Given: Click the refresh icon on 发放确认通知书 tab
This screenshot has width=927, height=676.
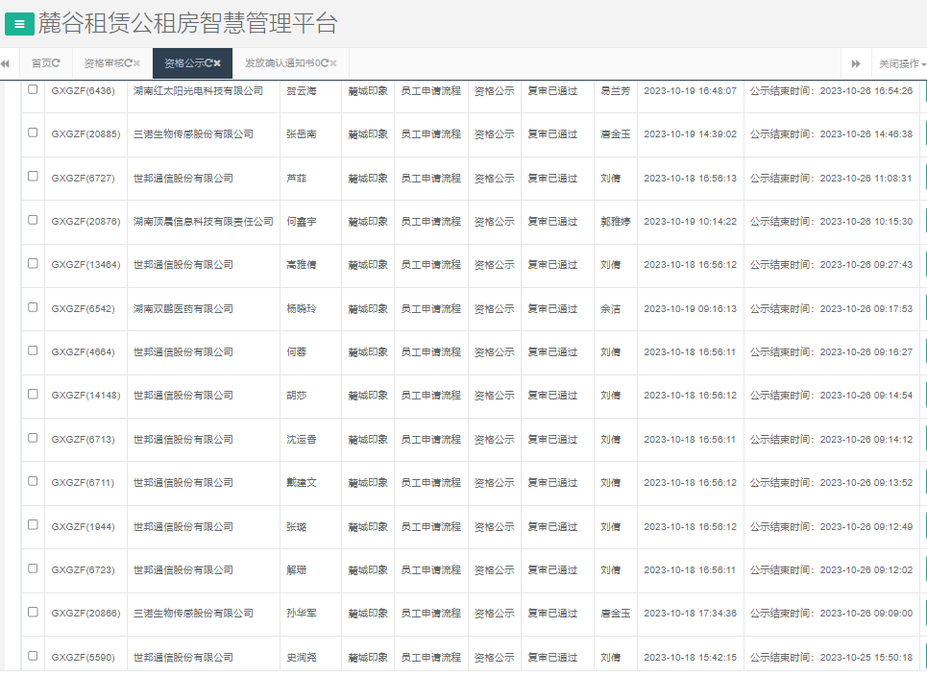Looking at the screenshot, I should (x=325, y=63).
